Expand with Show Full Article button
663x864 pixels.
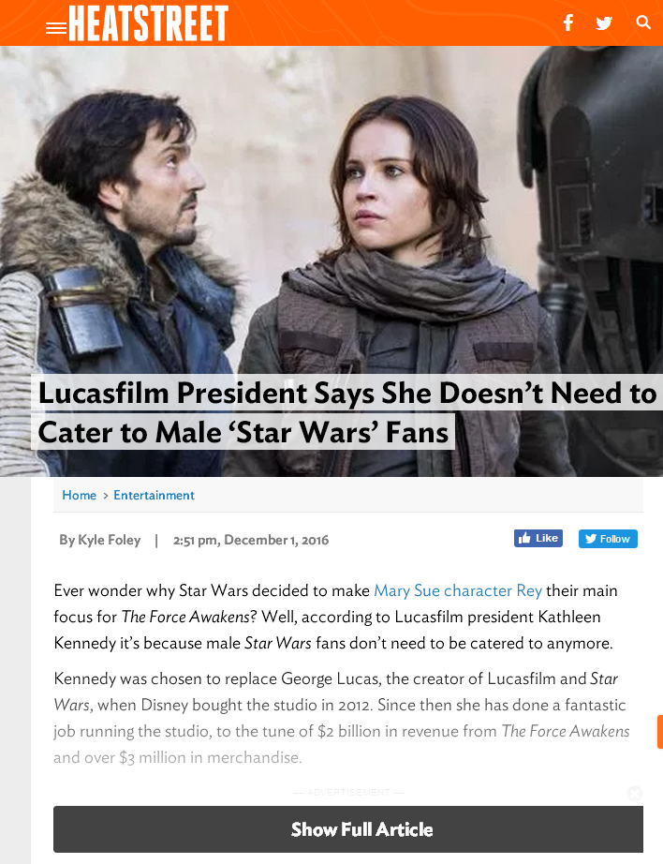348,828
